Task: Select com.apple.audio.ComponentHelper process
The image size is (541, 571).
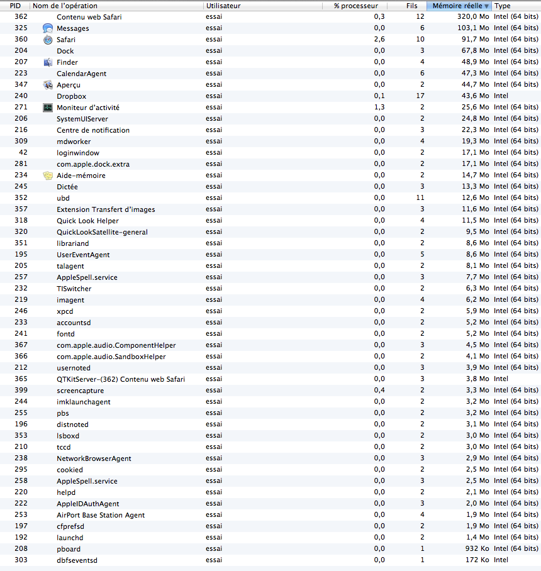Action: coord(270,345)
